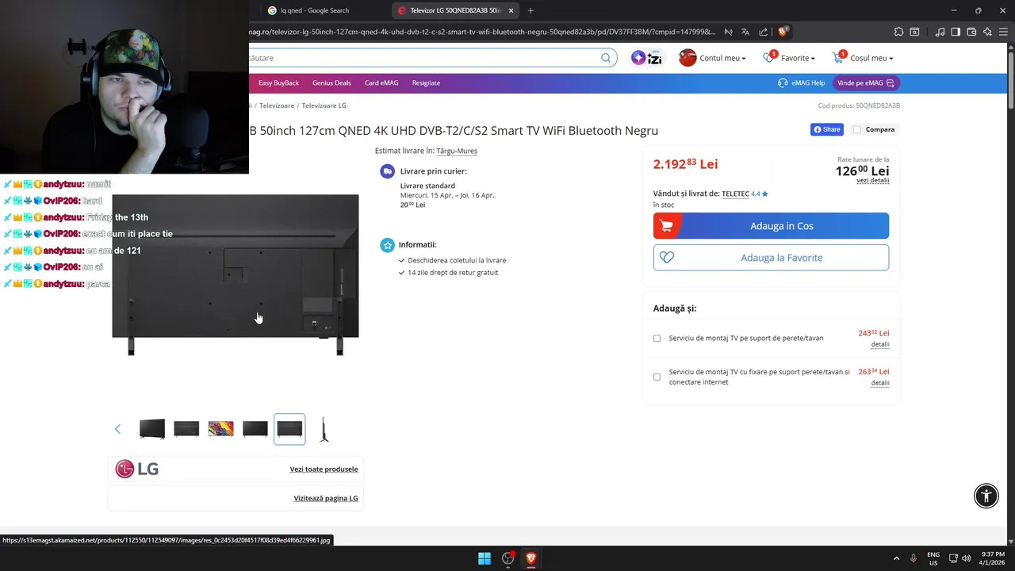
Task: Open the clock showing 9:37 PM
Action: (991, 558)
